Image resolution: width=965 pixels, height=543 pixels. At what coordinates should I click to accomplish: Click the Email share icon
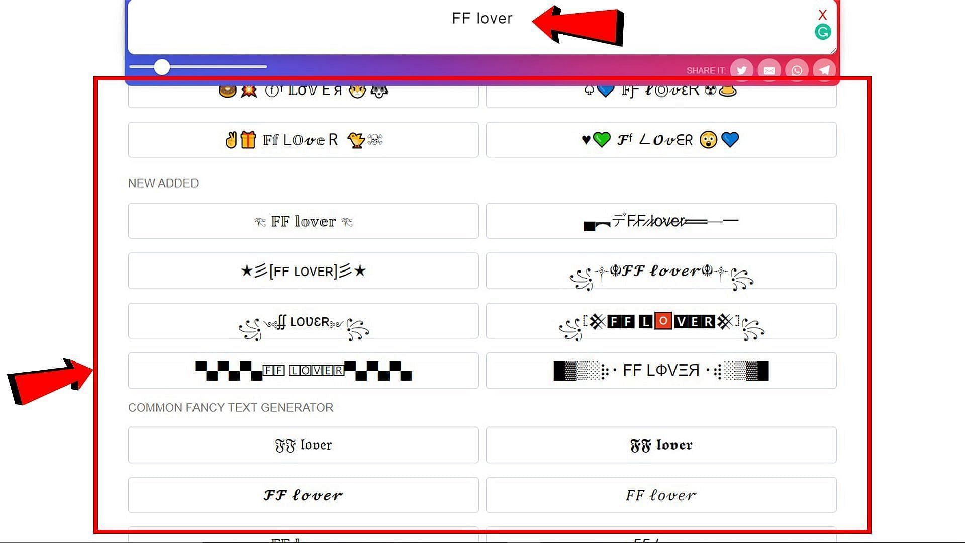pyautogui.click(x=769, y=69)
